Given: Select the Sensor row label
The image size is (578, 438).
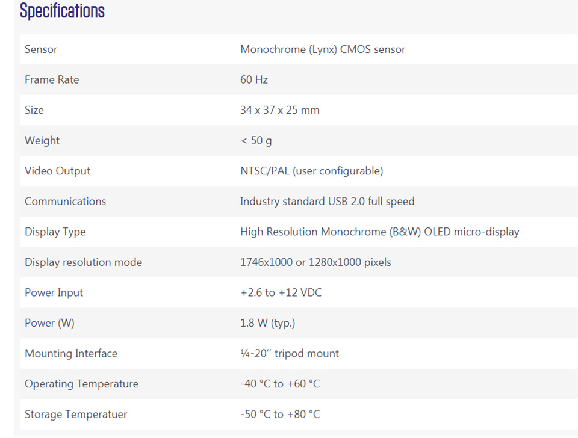Looking at the screenshot, I should click(41, 49).
